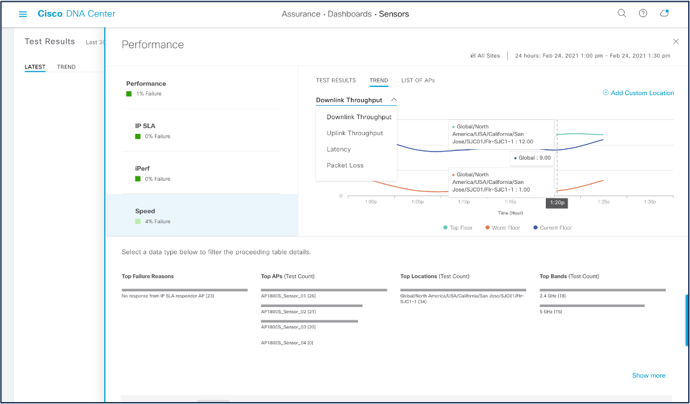Choose Uplink Throughput from the dropdown list
This screenshot has height=404, width=690.
tap(355, 133)
